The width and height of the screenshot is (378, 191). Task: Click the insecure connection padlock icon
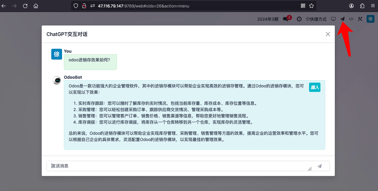[84, 6]
